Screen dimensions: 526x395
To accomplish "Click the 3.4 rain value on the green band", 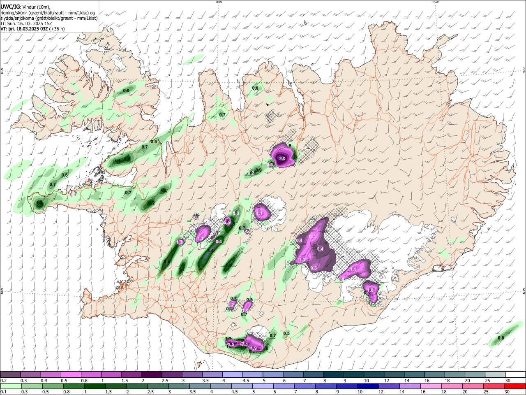I will 211,250.
